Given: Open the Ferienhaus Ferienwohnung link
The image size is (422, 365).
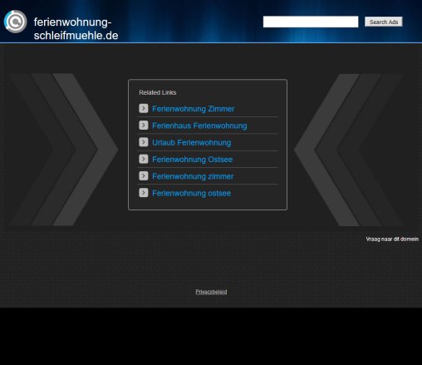Looking at the screenshot, I should point(199,126).
